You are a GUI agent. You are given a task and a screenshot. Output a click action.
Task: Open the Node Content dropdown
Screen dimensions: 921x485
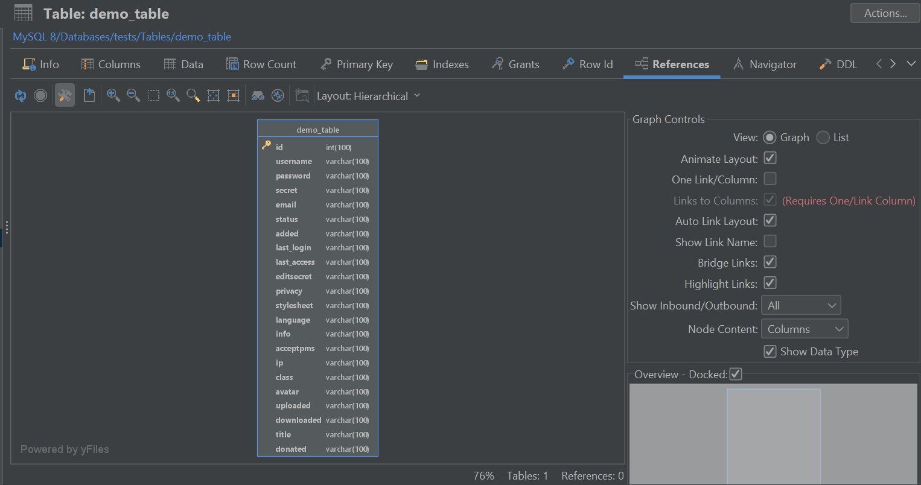click(804, 328)
